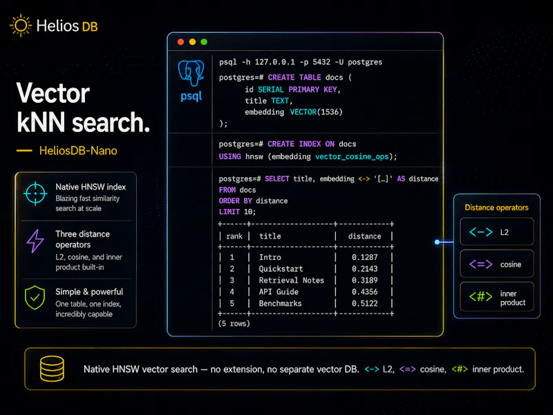The image size is (553, 415).
Task: Click the Native HNSW index title
Action: tap(91, 187)
